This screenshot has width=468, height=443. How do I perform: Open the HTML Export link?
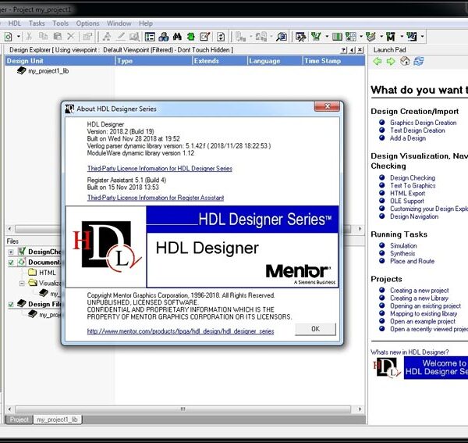(407, 194)
